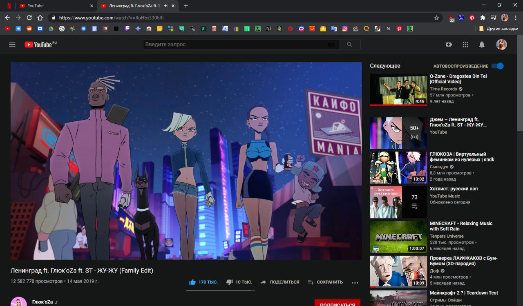Click the browser address bar URL
523x306 pixels.
[111, 18]
